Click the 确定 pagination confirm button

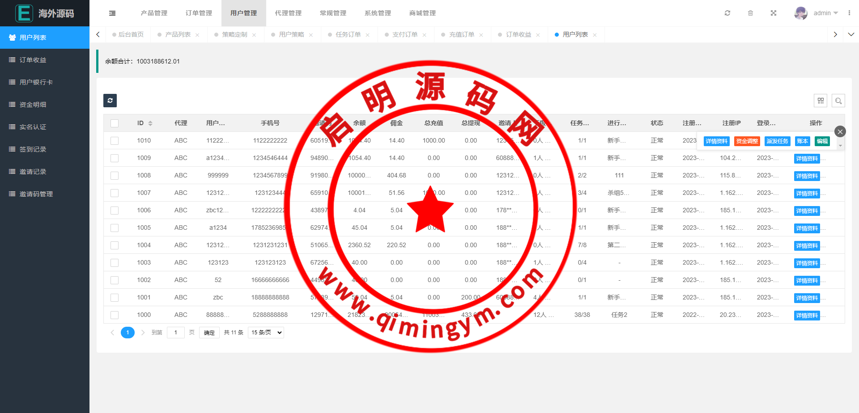tap(209, 333)
